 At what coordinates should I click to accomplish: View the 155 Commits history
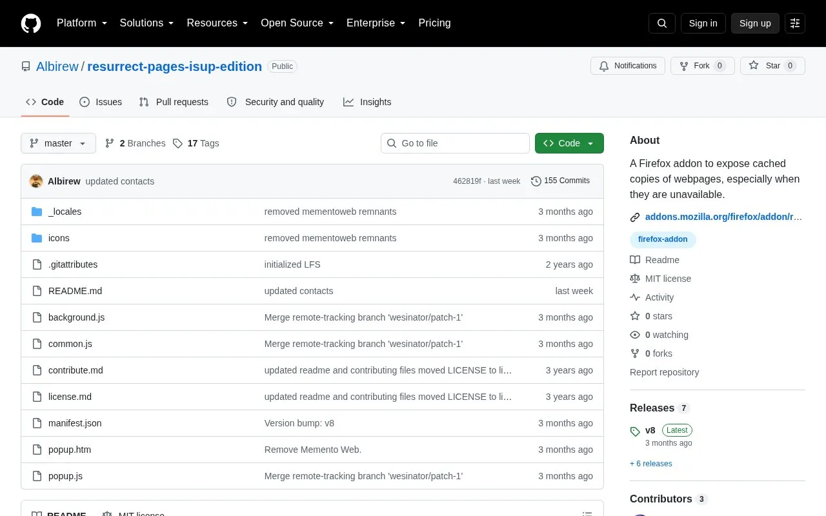(x=560, y=181)
